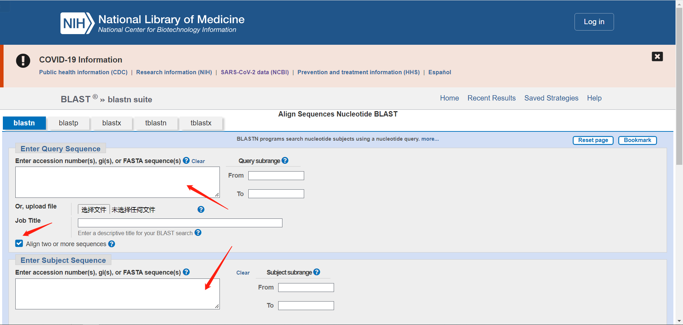Open help icon for subject FASTA sequence entry

click(x=186, y=272)
